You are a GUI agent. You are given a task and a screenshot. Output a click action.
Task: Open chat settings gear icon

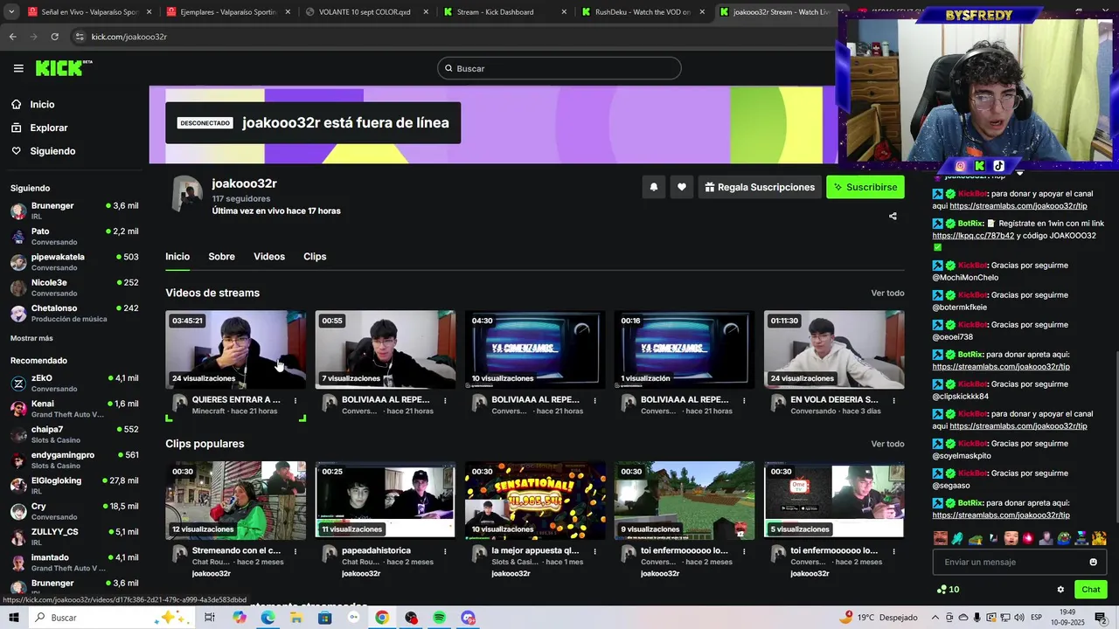(1060, 590)
